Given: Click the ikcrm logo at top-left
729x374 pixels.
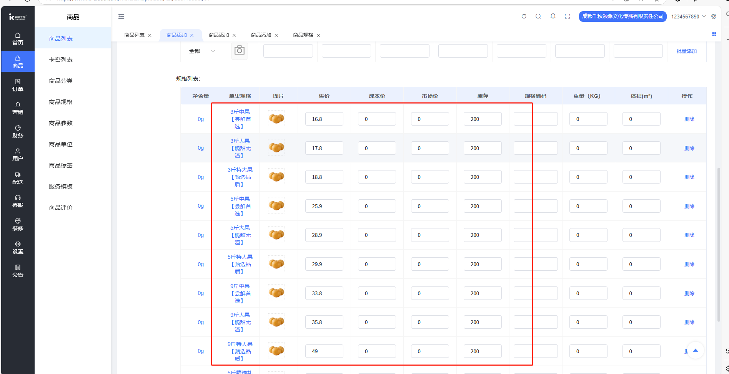Looking at the screenshot, I should [x=18, y=17].
